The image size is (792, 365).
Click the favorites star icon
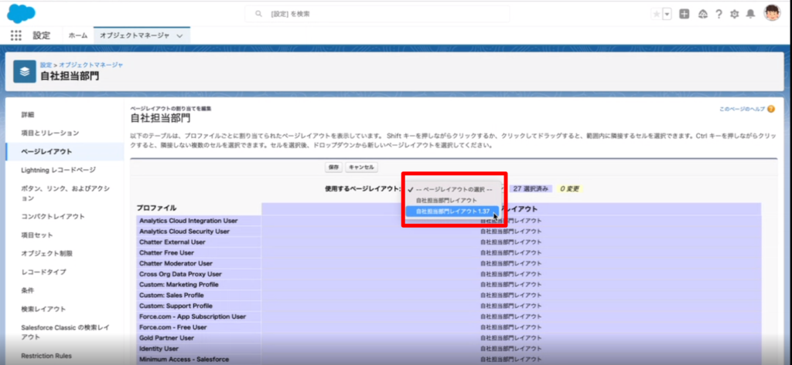(656, 14)
